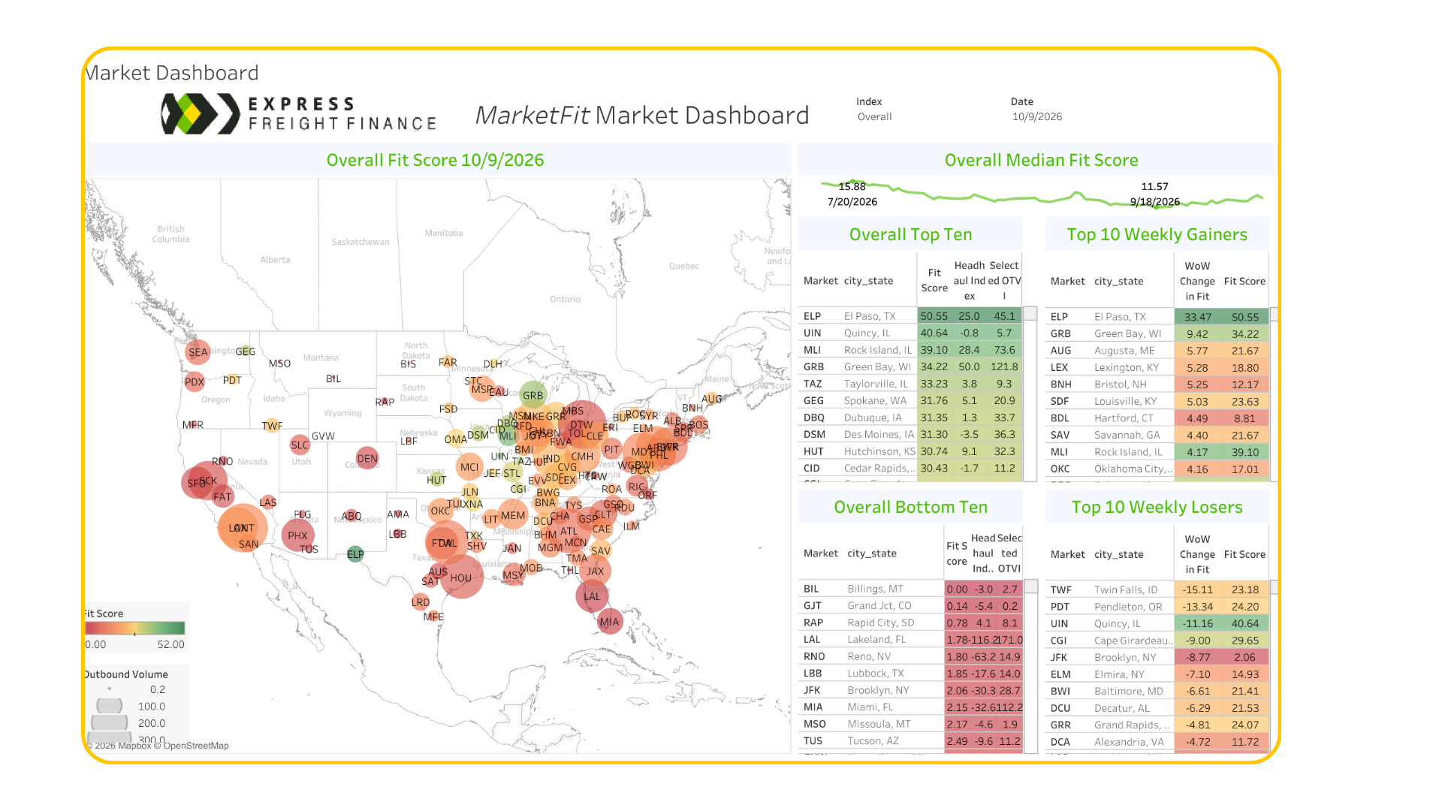Click the LAL bubble in Florida
The height and width of the screenshot is (811, 1442).
(592, 596)
